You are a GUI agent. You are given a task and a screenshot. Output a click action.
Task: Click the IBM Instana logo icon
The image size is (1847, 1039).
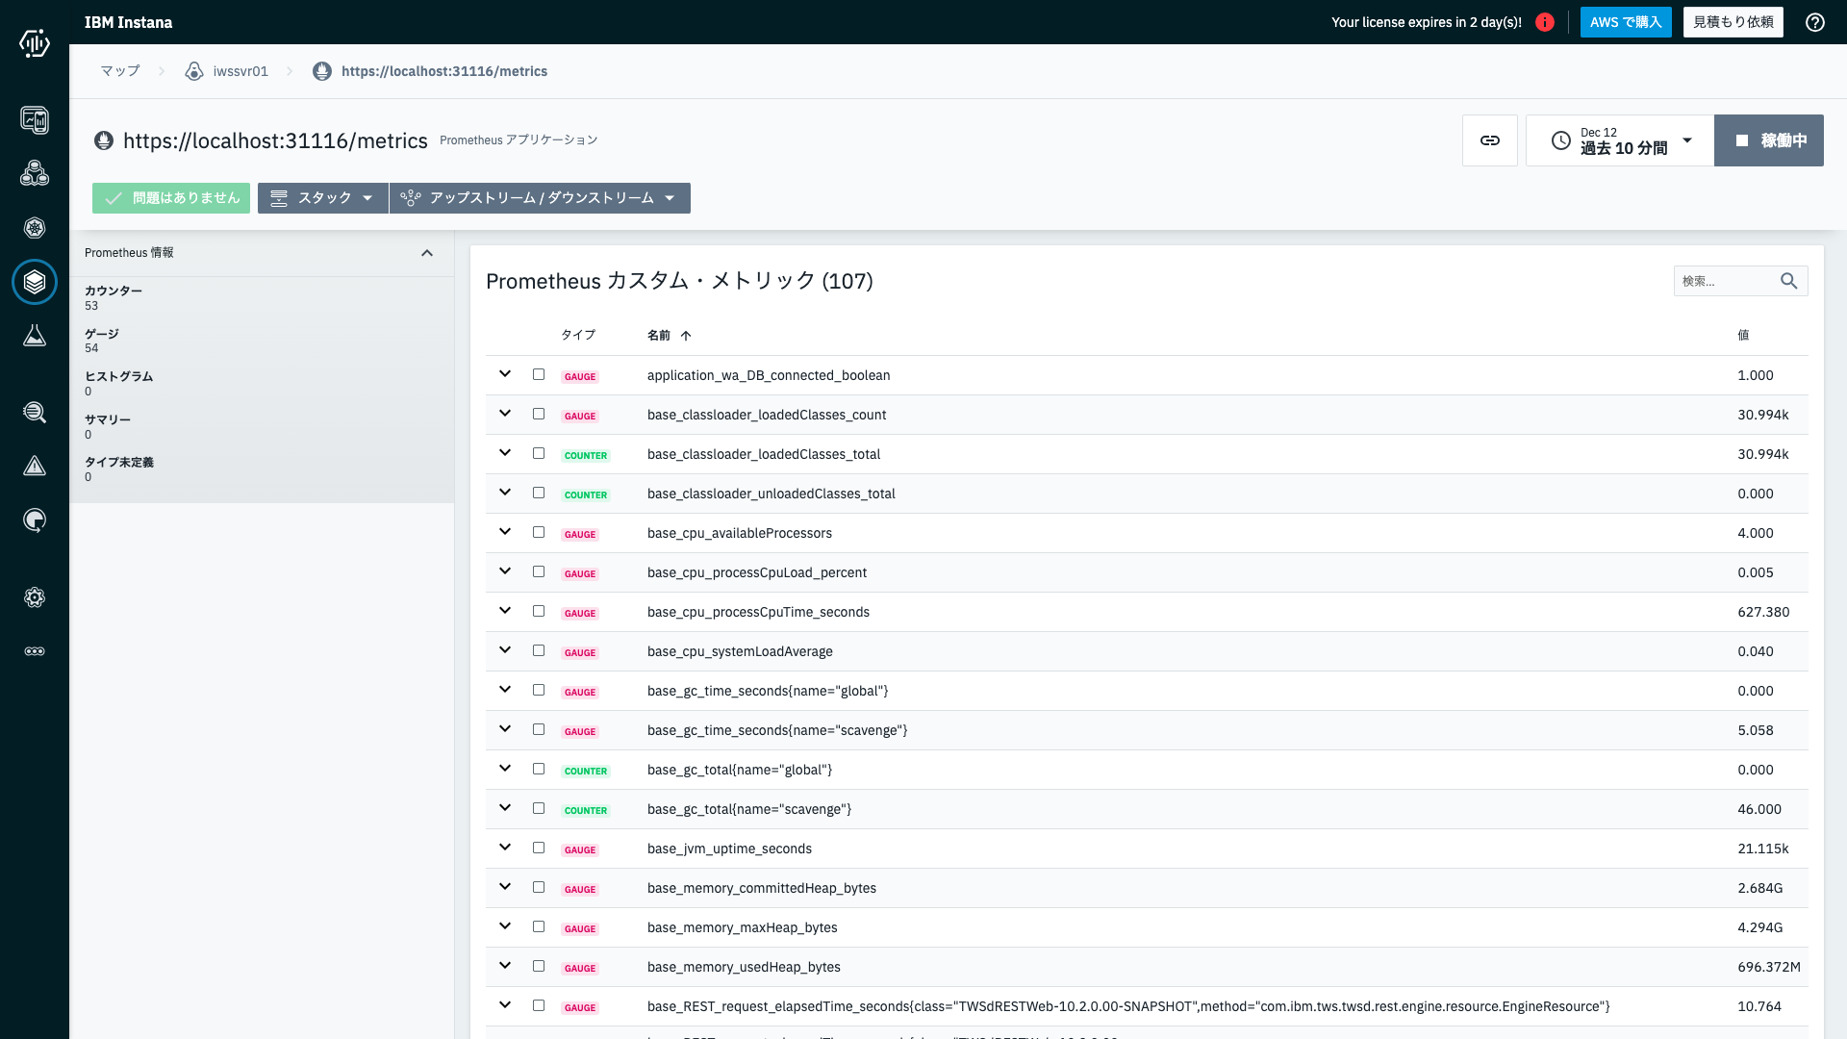(x=35, y=43)
